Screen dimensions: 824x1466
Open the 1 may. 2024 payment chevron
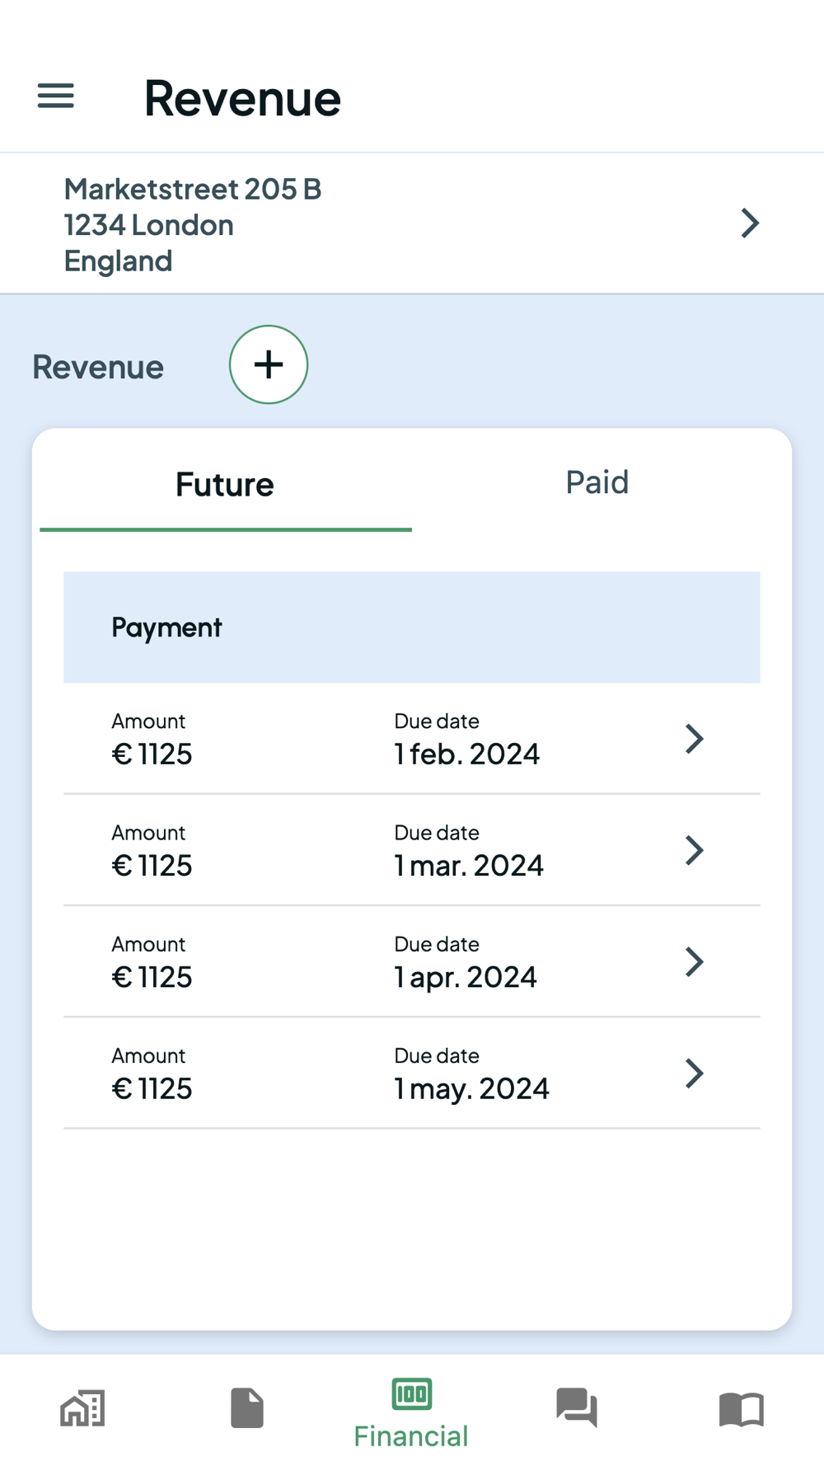[x=695, y=1073]
